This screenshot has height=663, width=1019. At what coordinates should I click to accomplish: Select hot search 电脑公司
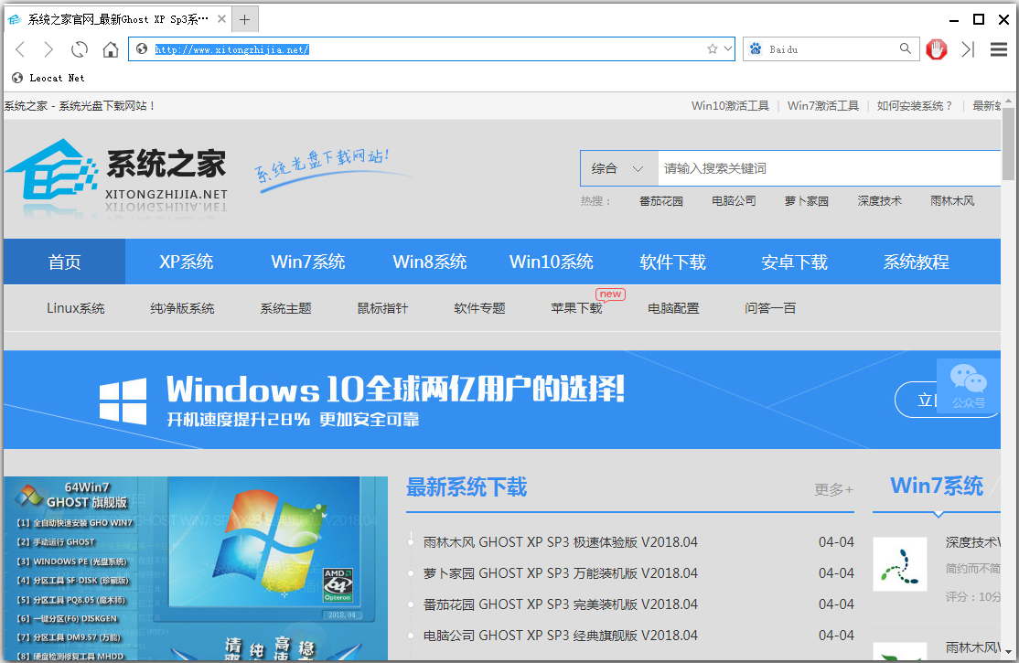pyautogui.click(x=734, y=201)
